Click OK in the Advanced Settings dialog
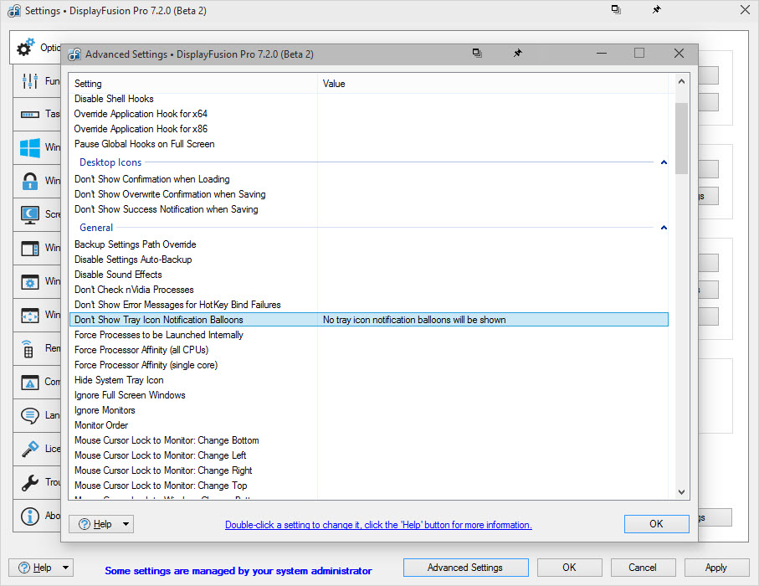This screenshot has height=586, width=759. click(x=656, y=524)
